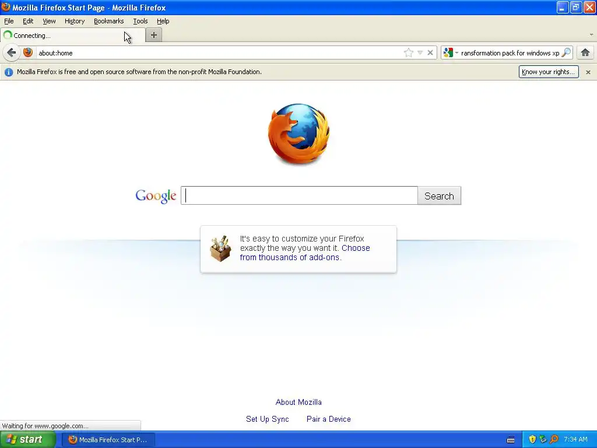The image size is (597, 448).
Task: Dismiss the Mozilla info notification bar
Action: tap(588, 72)
